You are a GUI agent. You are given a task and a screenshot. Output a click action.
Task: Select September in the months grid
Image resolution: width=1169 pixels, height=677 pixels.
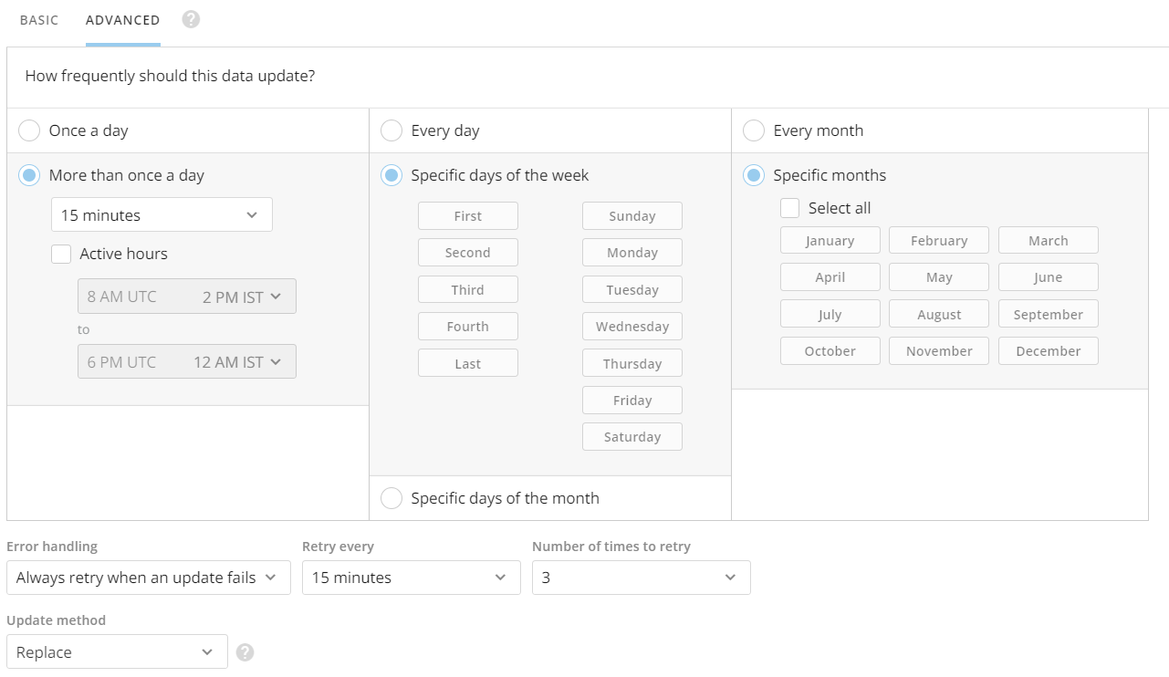(1048, 313)
